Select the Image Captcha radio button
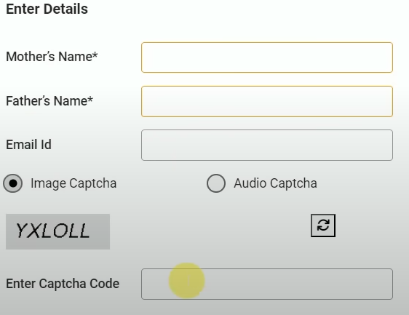Screen dimensions: 409x315 click(x=13, y=183)
